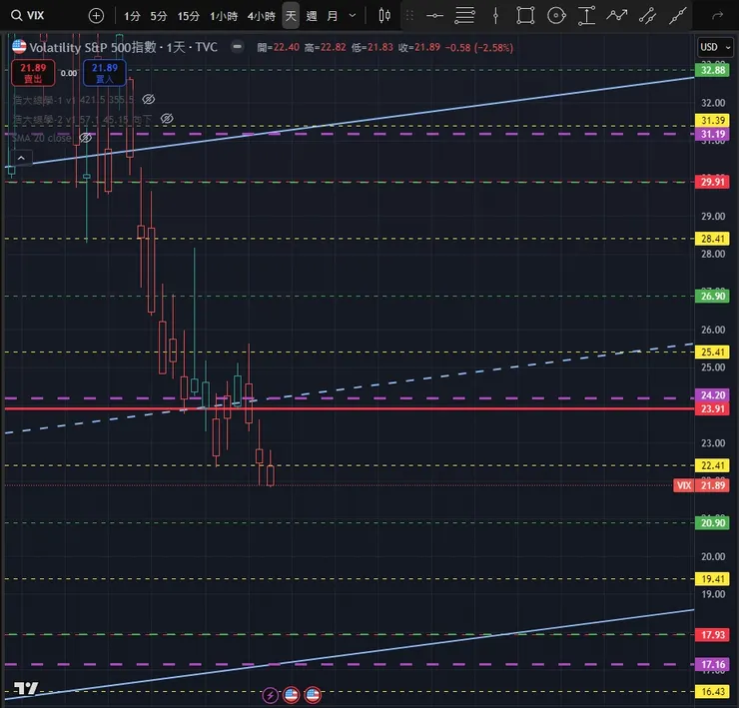Click the purple 24.20 price label
Viewport: 739px width, 708px height.
(713, 395)
